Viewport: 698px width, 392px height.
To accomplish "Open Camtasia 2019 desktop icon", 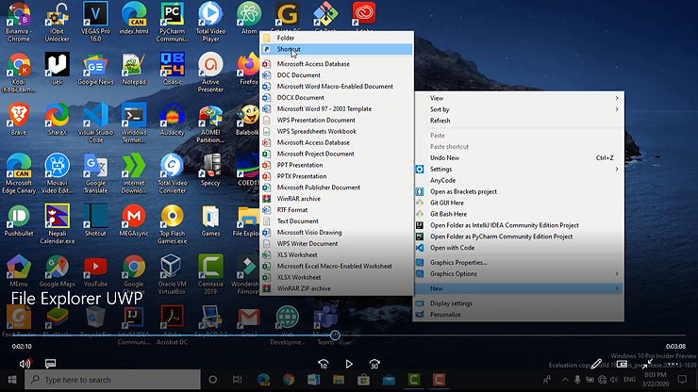I will click(x=210, y=274).
